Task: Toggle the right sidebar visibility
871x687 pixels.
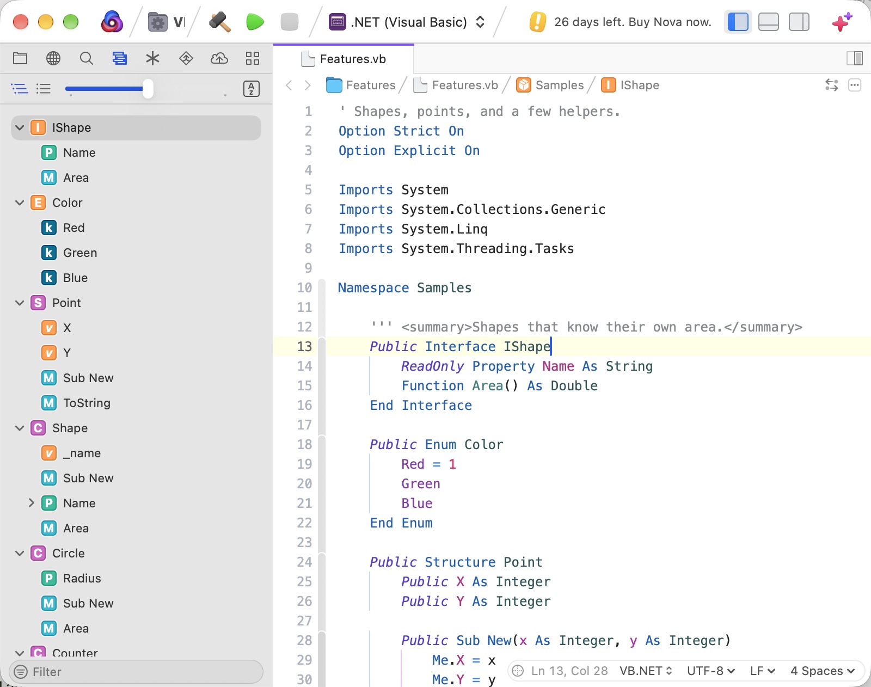Action: [799, 22]
